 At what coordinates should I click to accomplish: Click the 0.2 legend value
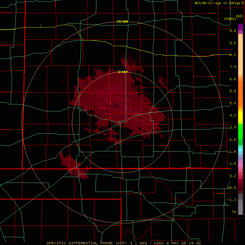233,176
